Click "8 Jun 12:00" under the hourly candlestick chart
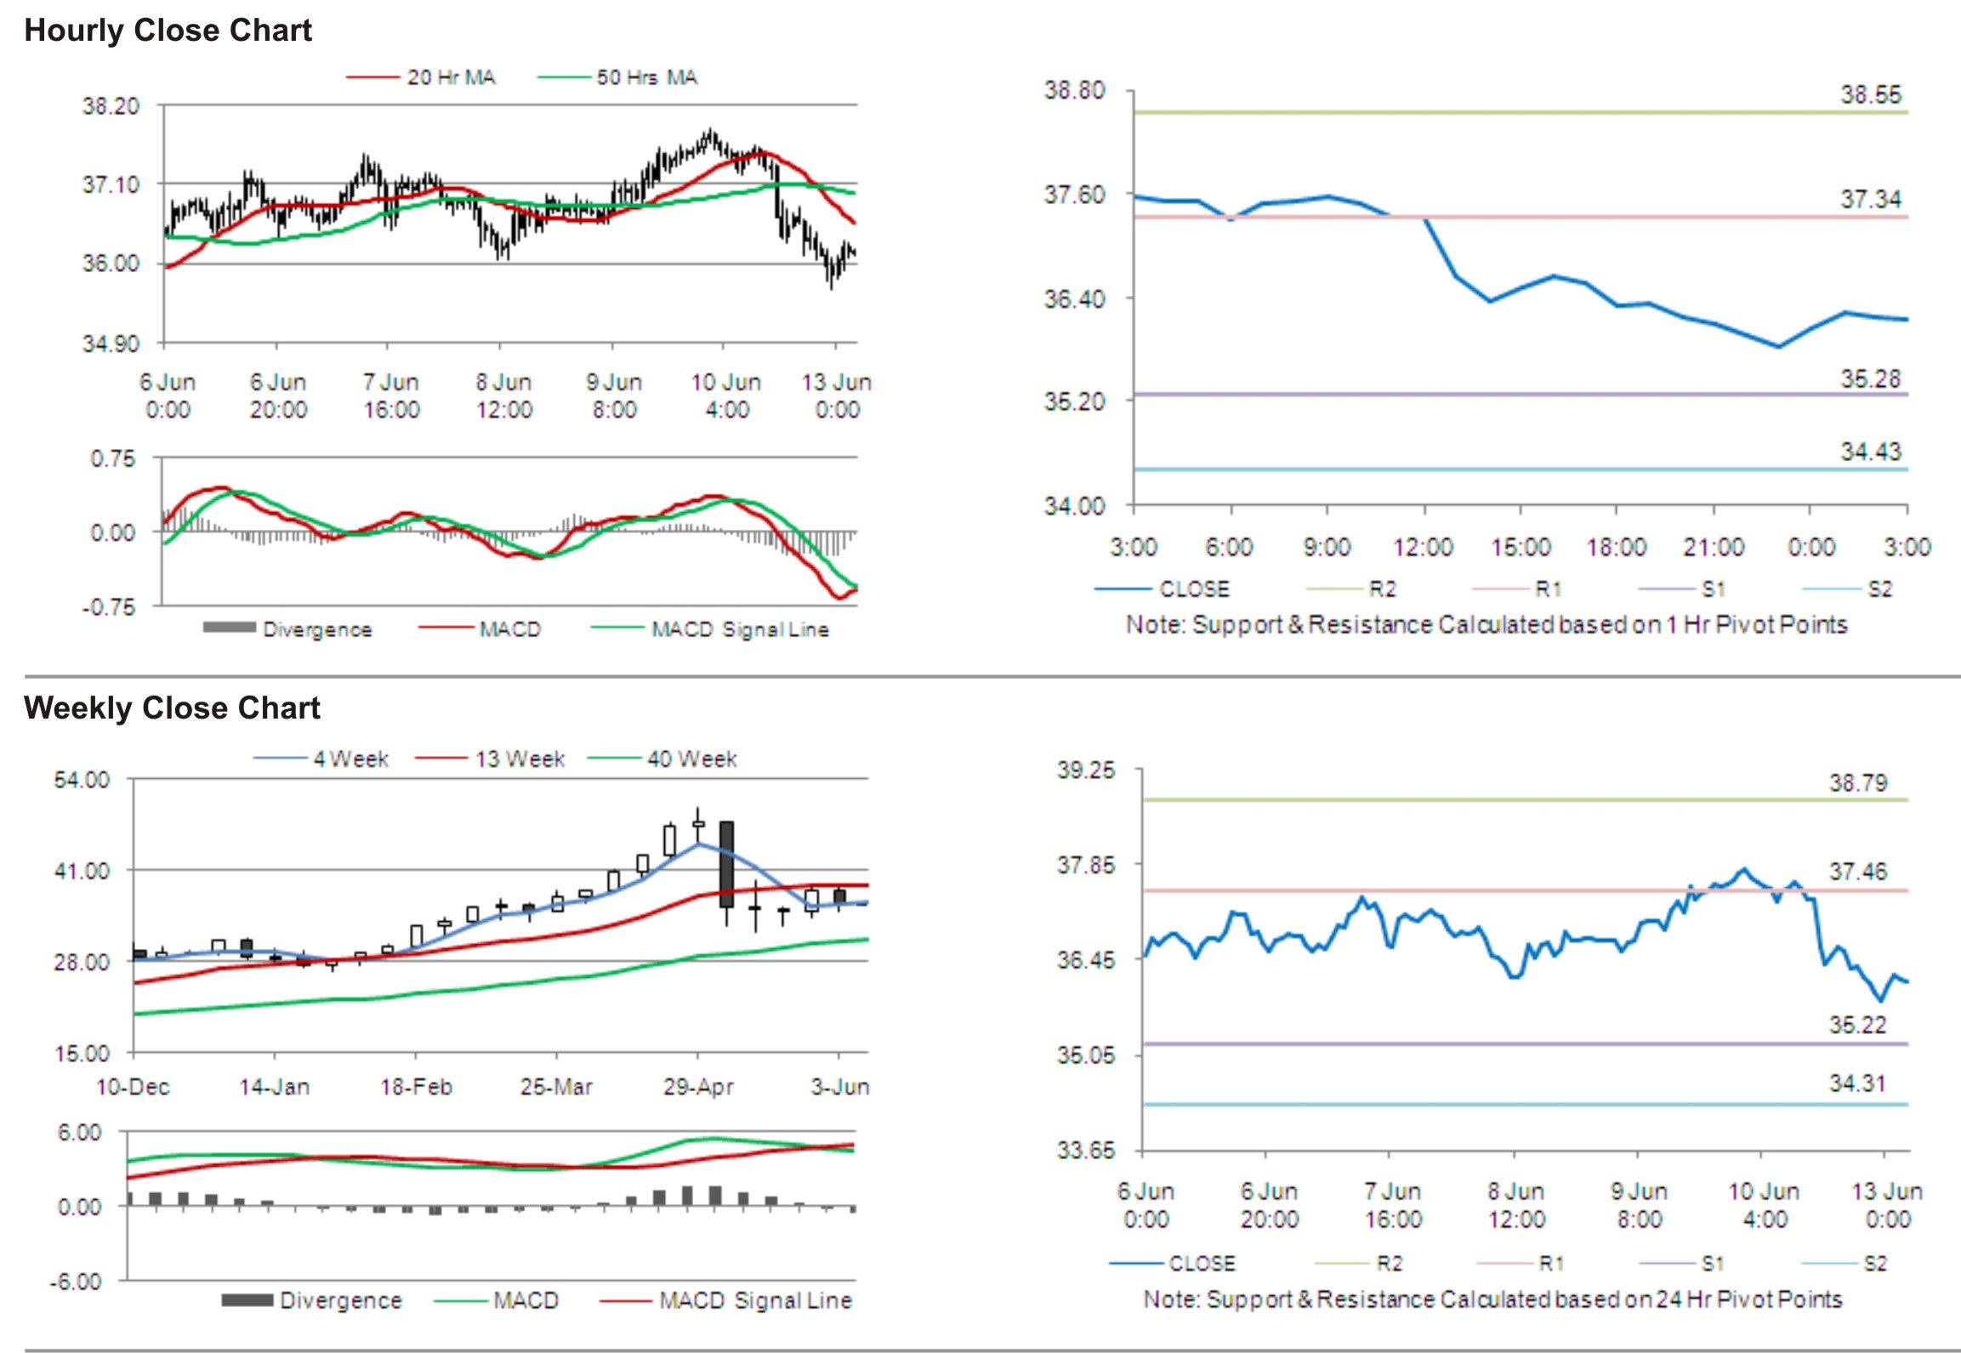1961x1353 pixels. point(503,395)
